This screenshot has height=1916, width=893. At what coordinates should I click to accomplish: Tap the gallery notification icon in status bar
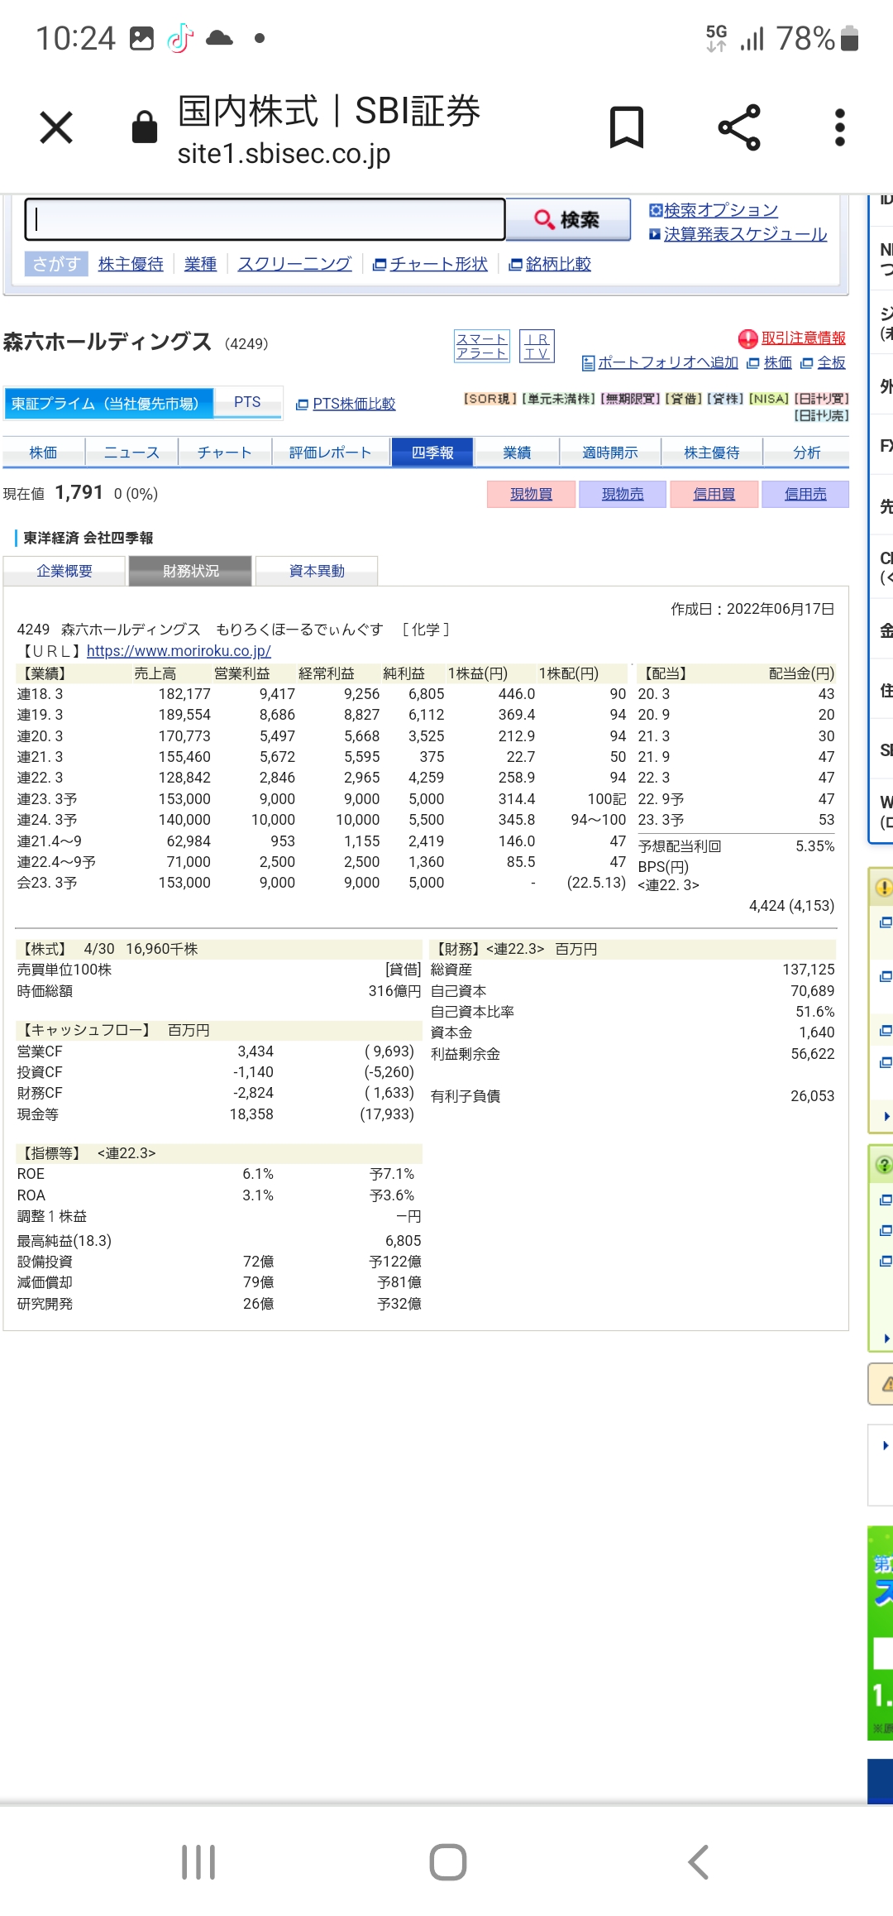coord(142,38)
